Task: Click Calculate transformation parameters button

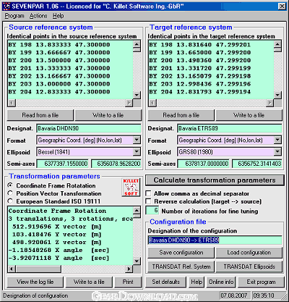Action: tap(215, 180)
